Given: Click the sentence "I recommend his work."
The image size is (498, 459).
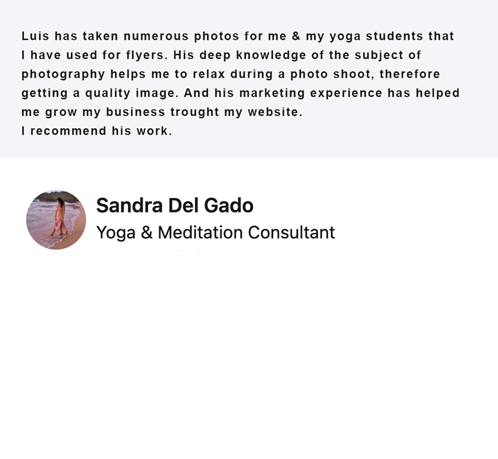Looking at the screenshot, I should 97,131.
